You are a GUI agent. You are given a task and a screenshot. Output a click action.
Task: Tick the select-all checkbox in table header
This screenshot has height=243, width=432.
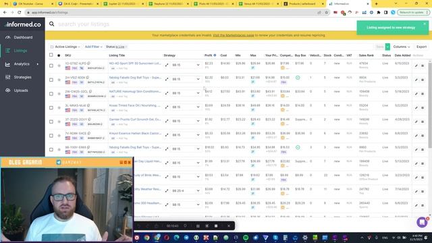click(51, 55)
